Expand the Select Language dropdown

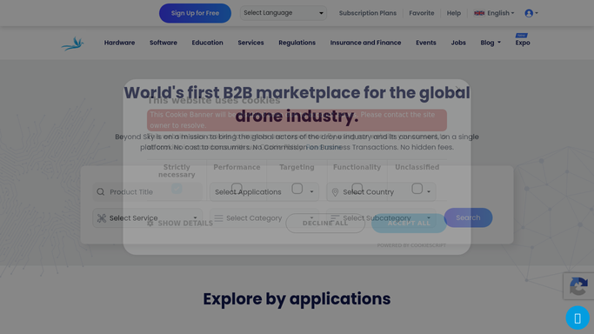pos(284,13)
